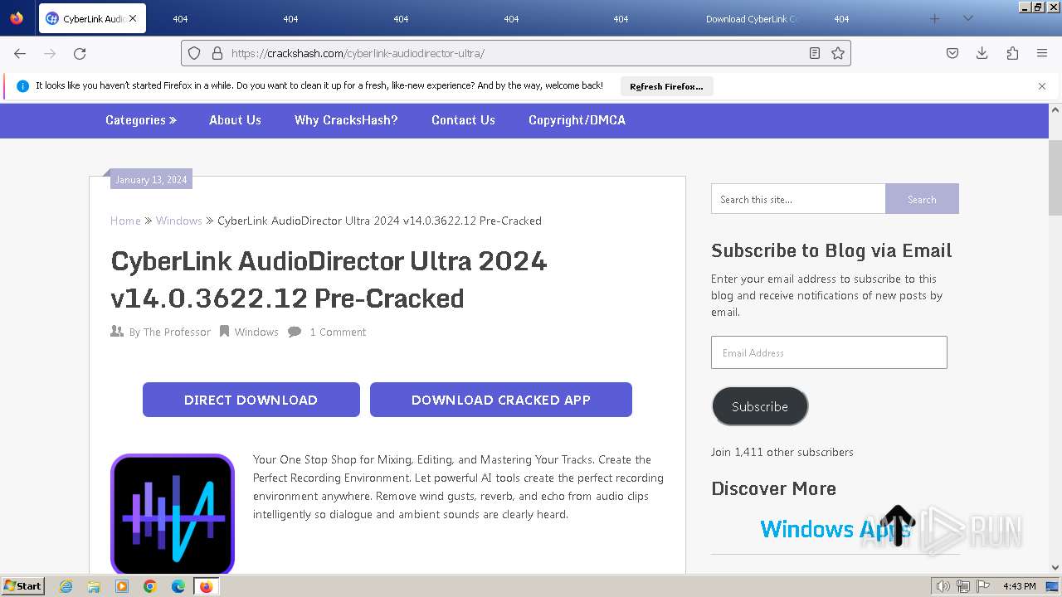Open the Action Center flag icon
Image resolution: width=1062 pixels, height=597 pixels.
point(982,586)
